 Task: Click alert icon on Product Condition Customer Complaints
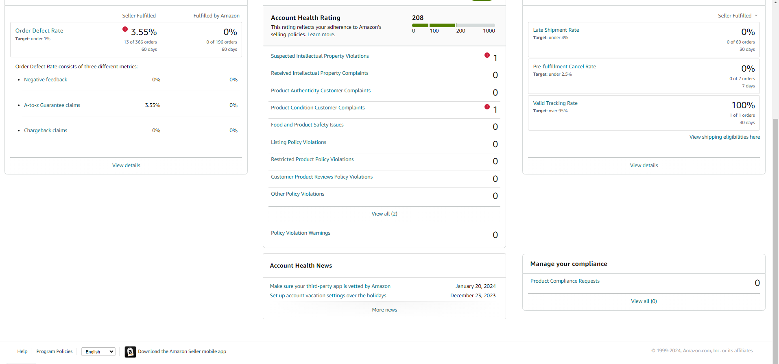point(487,107)
